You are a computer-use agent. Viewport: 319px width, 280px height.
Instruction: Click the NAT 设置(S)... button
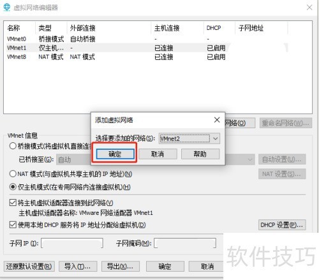coord(282,174)
